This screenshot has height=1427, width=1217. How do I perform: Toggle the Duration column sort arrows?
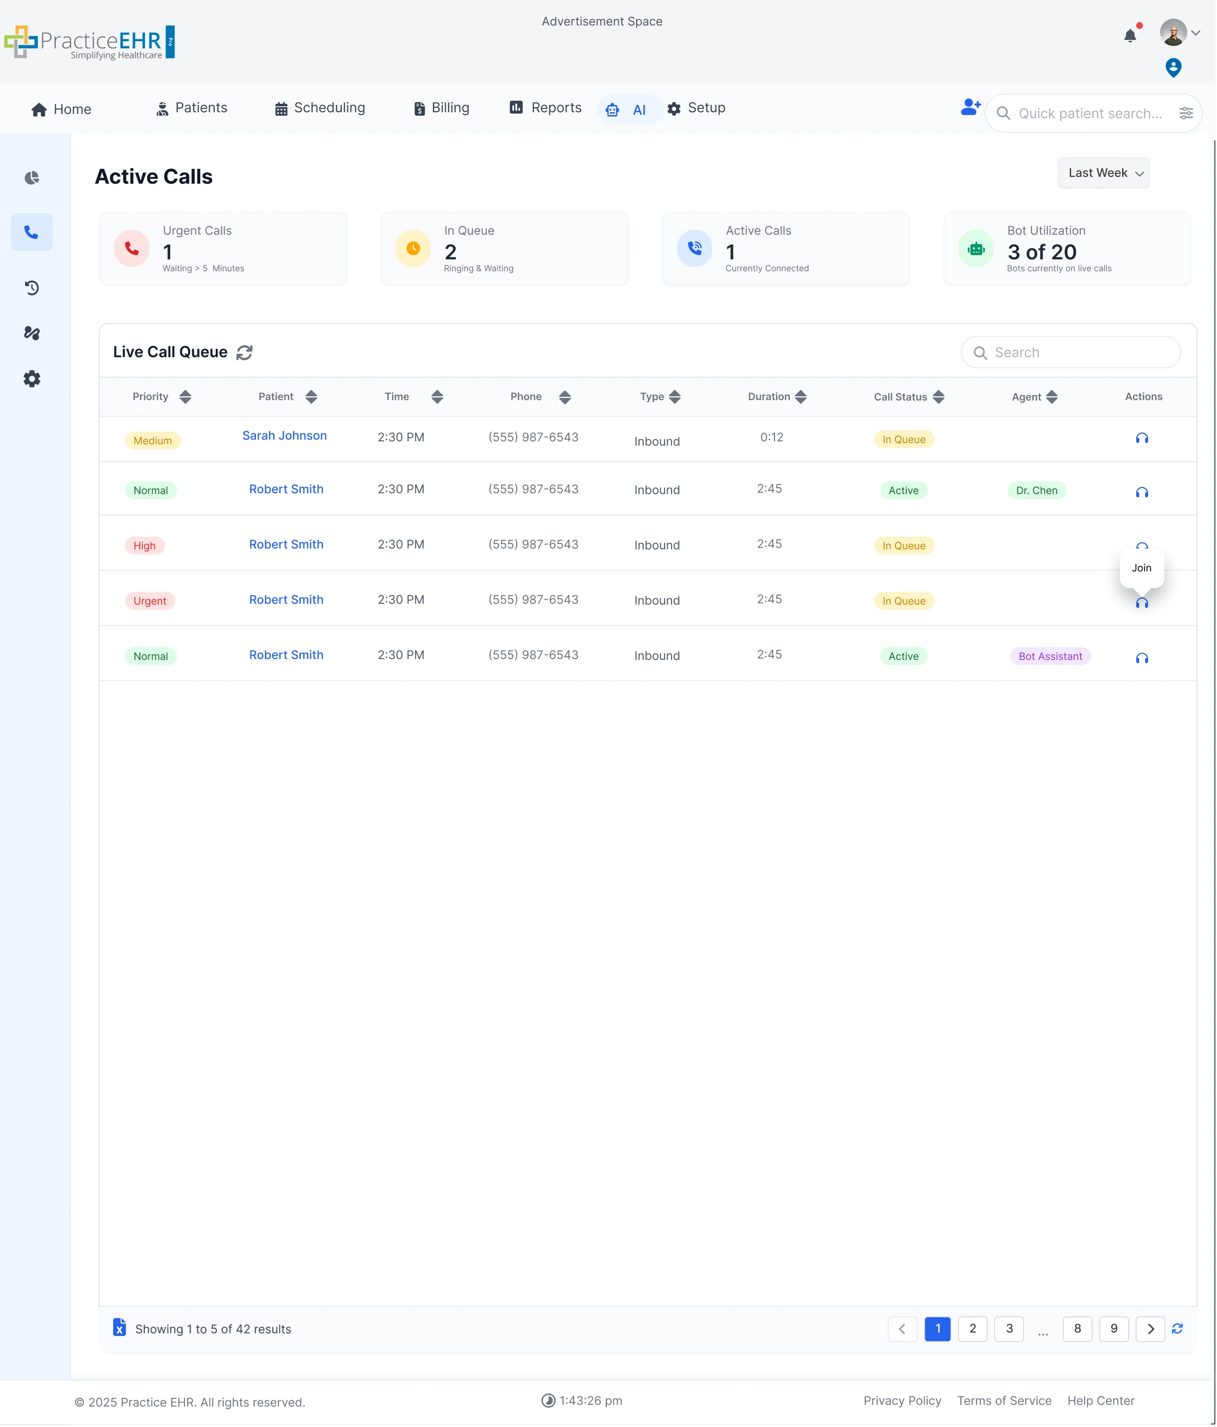[801, 397]
